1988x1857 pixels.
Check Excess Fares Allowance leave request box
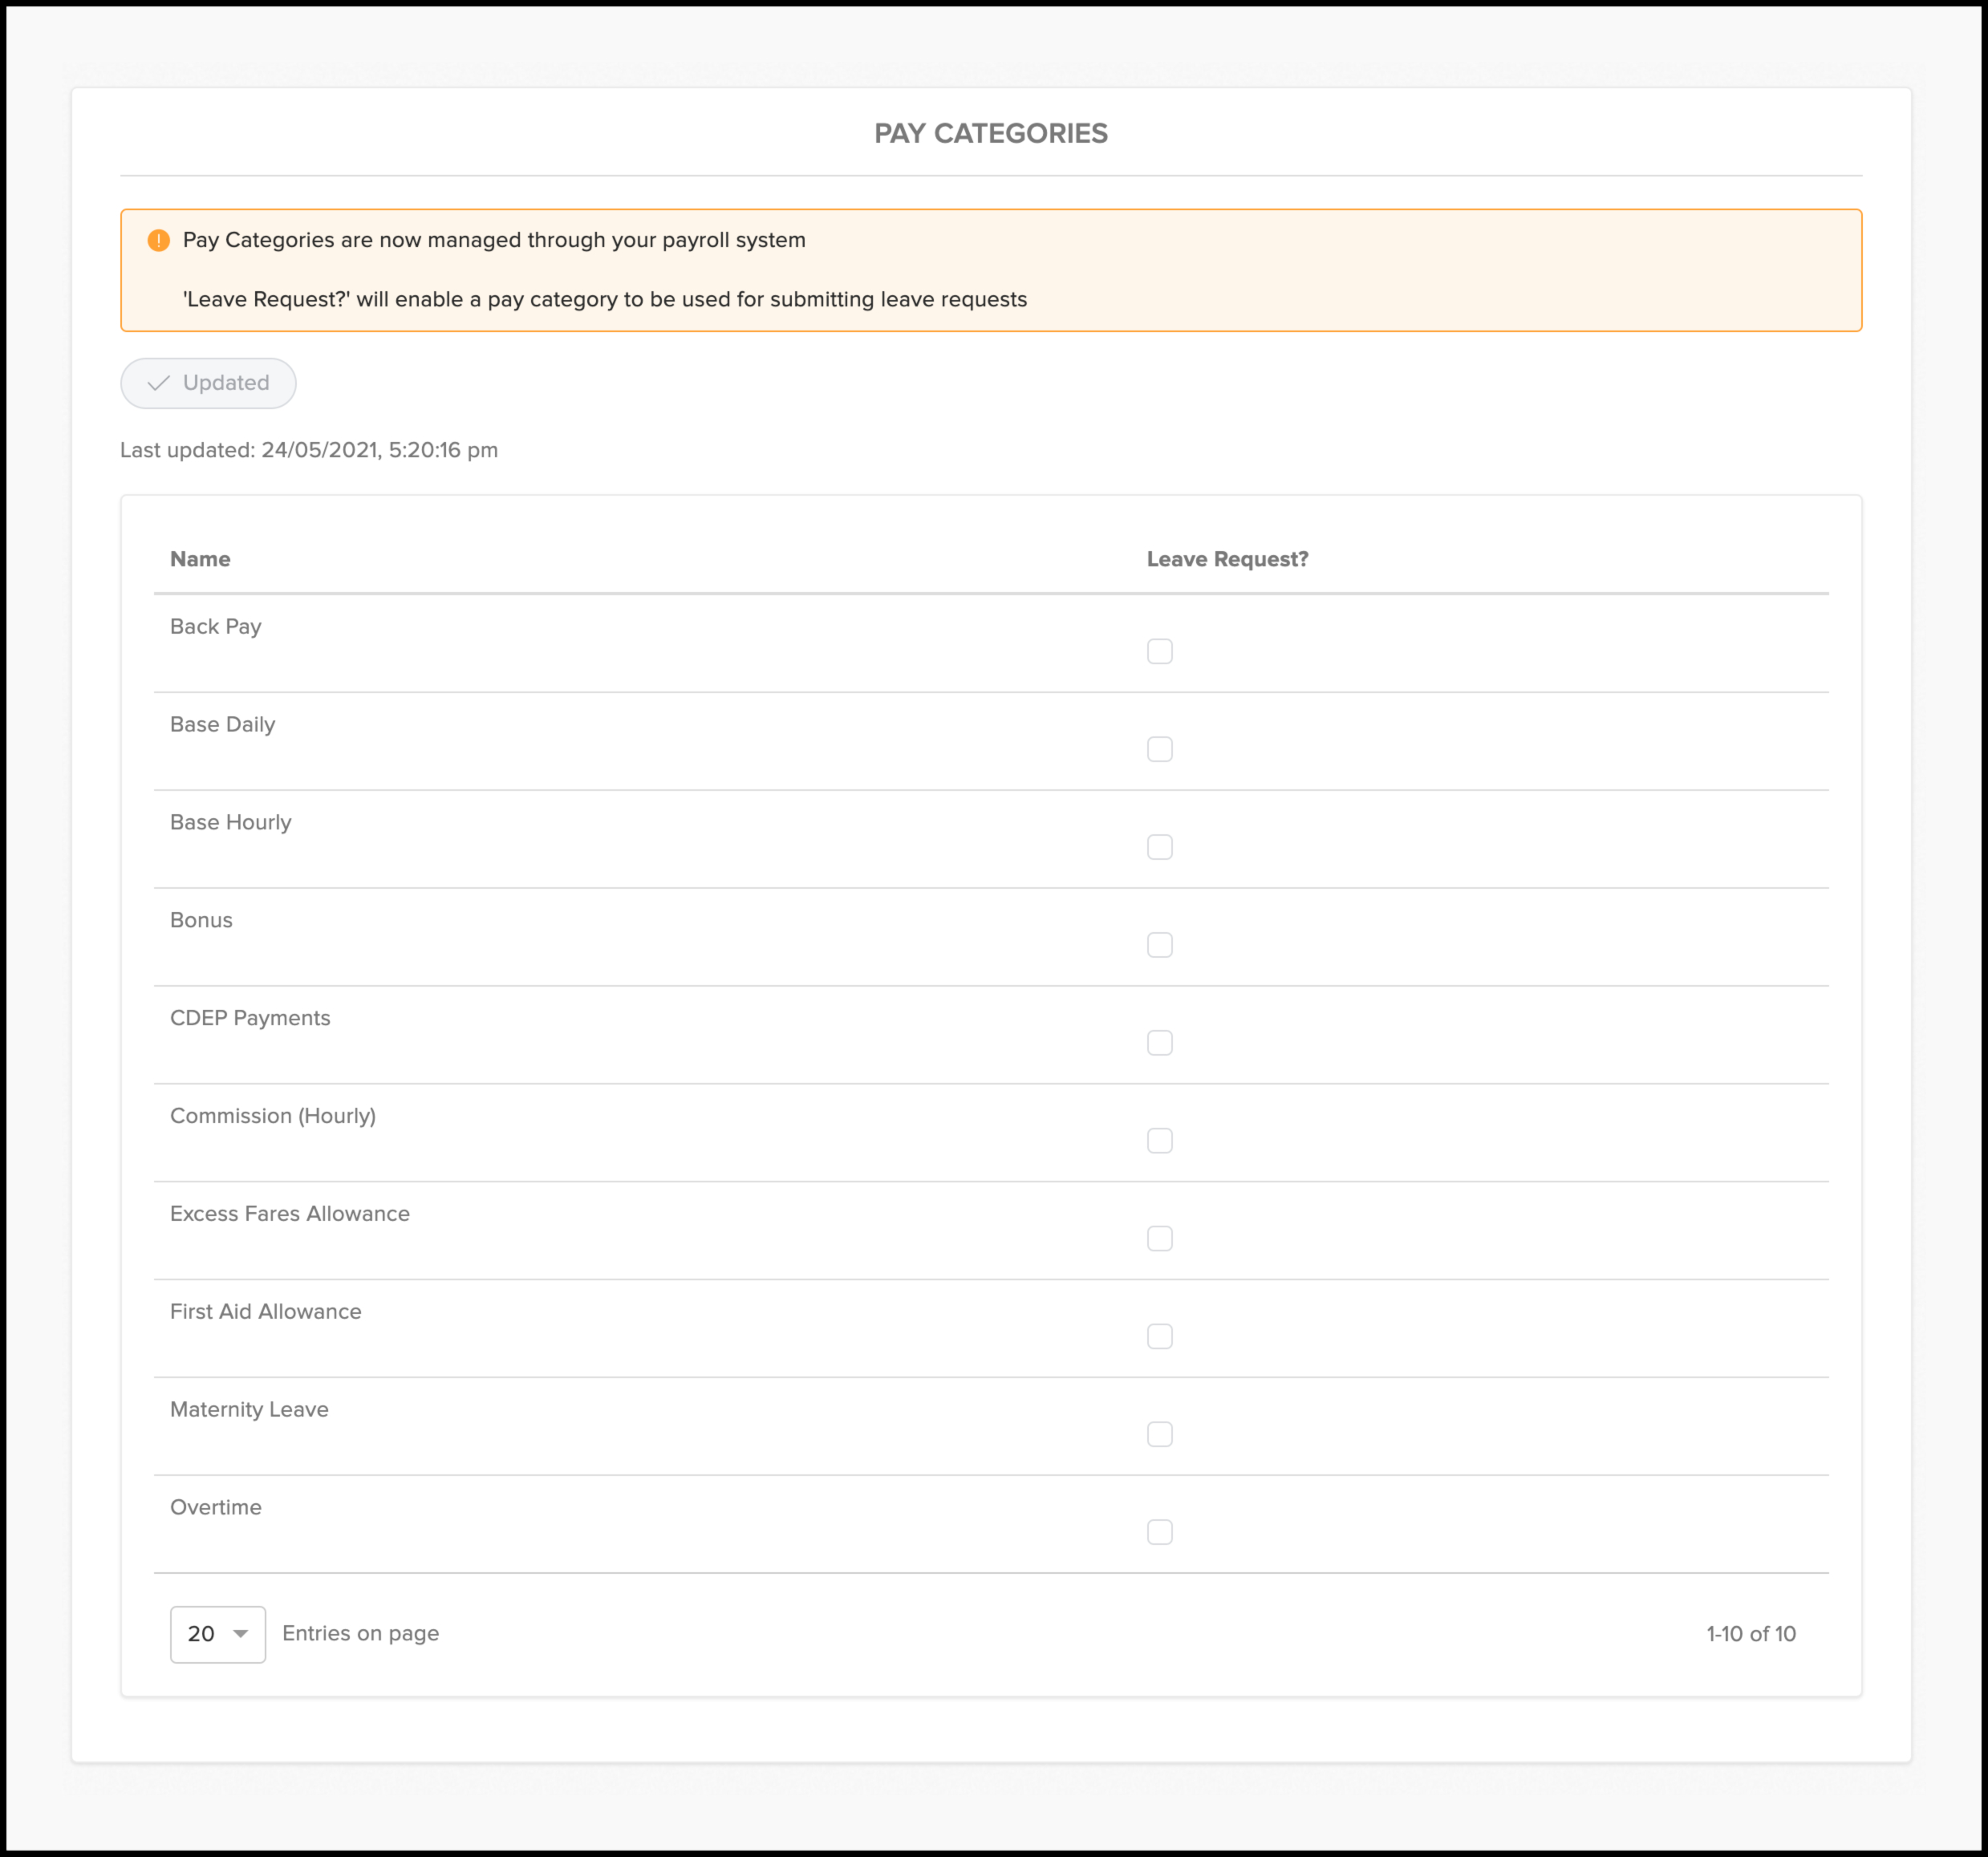click(1159, 1239)
